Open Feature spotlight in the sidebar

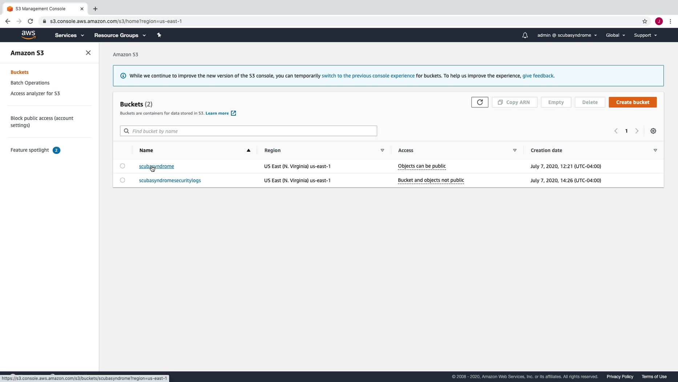[x=30, y=150]
